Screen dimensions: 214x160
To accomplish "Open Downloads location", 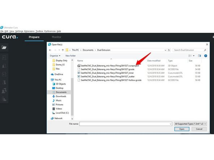I will 59,96.
